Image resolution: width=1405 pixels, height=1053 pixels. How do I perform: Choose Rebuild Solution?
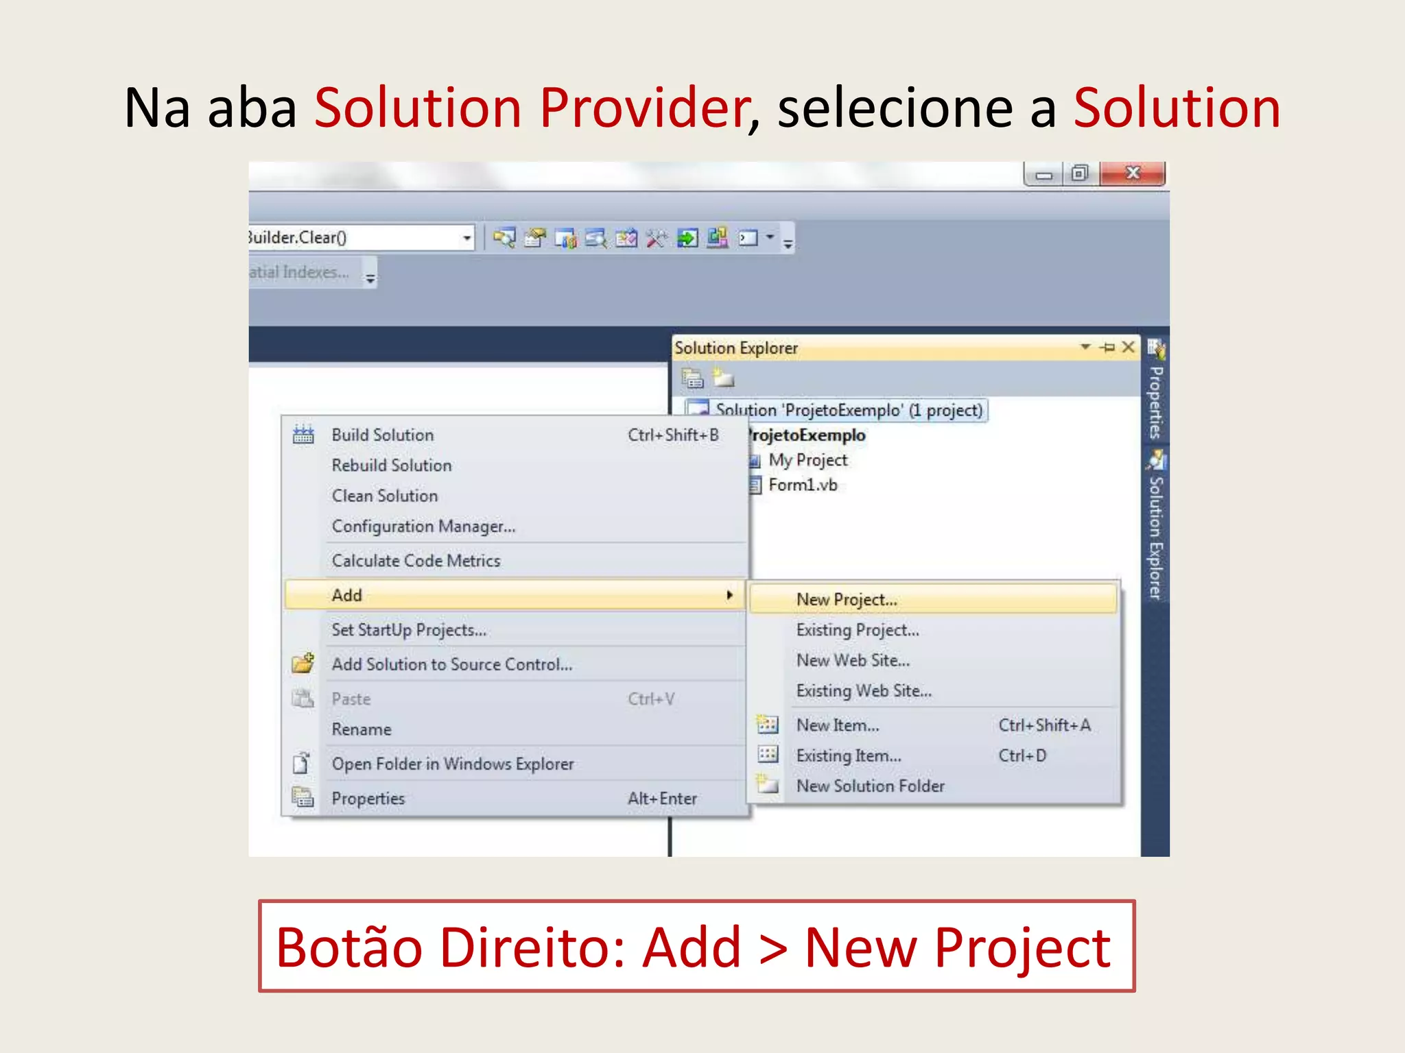[x=514, y=465]
